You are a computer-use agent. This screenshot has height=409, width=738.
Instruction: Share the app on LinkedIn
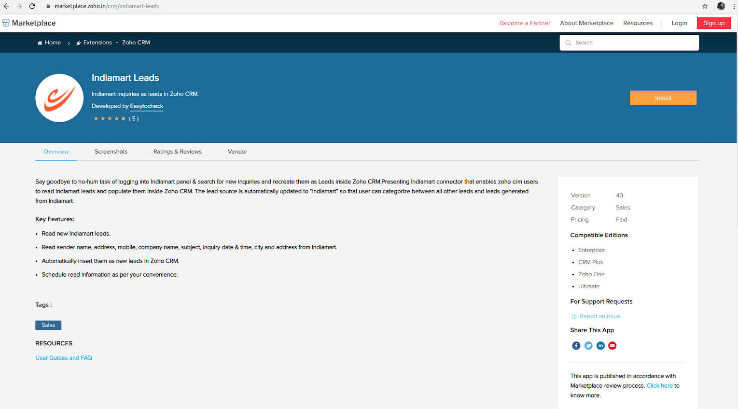tap(600, 346)
